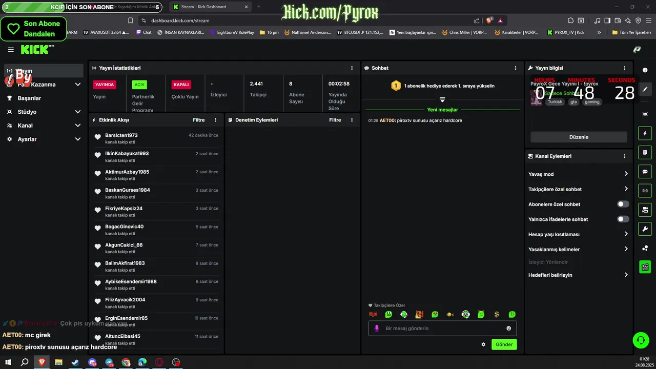Image resolution: width=656 pixels, height=369 pixels.
Task: Open the emoji picker in message box
Action: click(509, 328)
